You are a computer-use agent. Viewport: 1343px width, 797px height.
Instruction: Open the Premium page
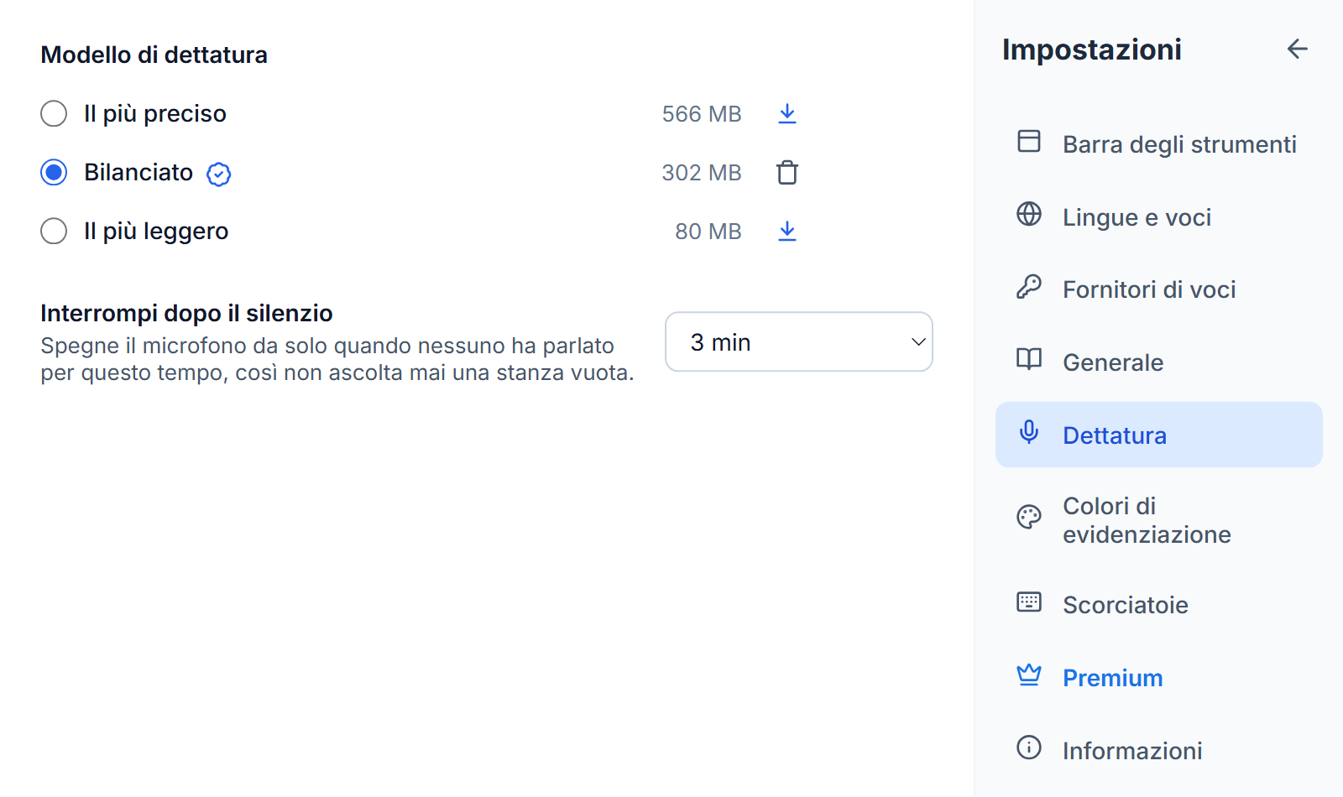tap(1159, 677)
